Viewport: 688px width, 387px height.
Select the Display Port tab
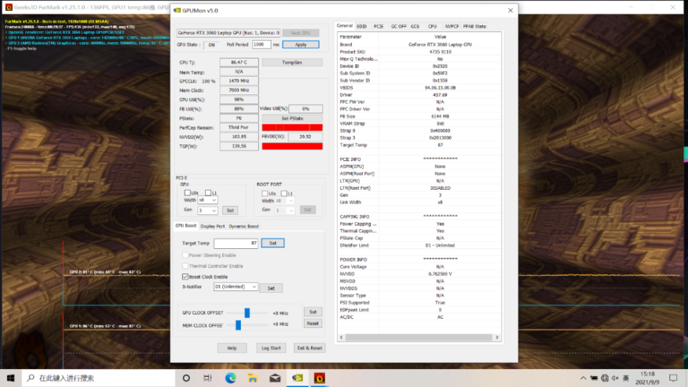tap(213, 226)
